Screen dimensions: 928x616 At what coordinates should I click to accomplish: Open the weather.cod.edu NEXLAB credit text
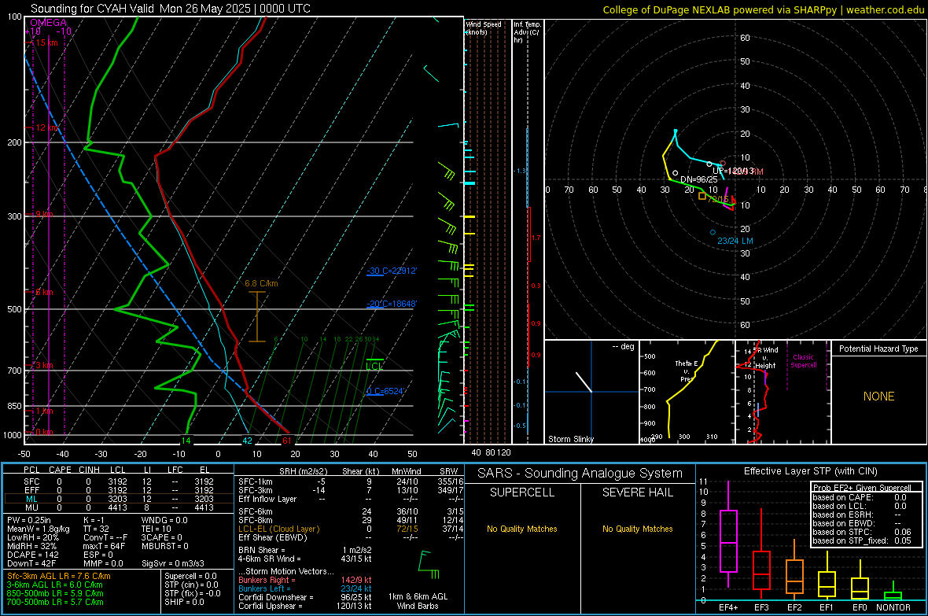tap(764, 9)
